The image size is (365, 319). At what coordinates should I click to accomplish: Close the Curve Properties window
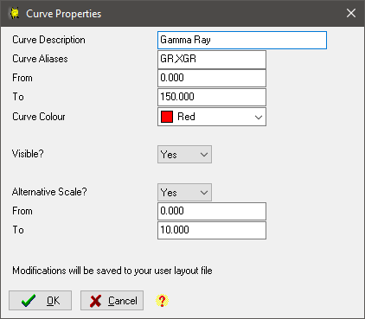point(351,13)
